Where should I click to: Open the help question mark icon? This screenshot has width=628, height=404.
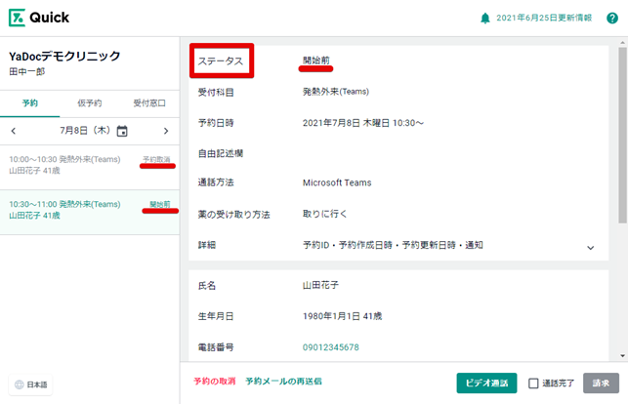(x=612, y=18)
